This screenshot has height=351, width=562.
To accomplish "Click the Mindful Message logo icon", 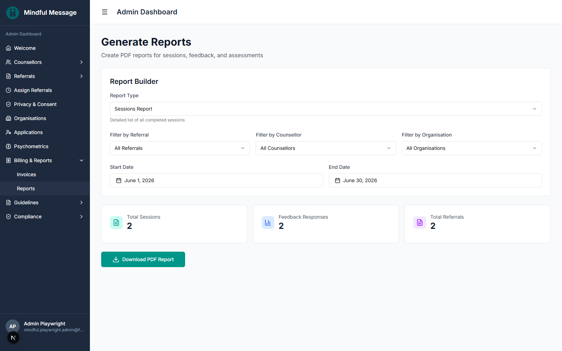I will click(x=13, y=13).
